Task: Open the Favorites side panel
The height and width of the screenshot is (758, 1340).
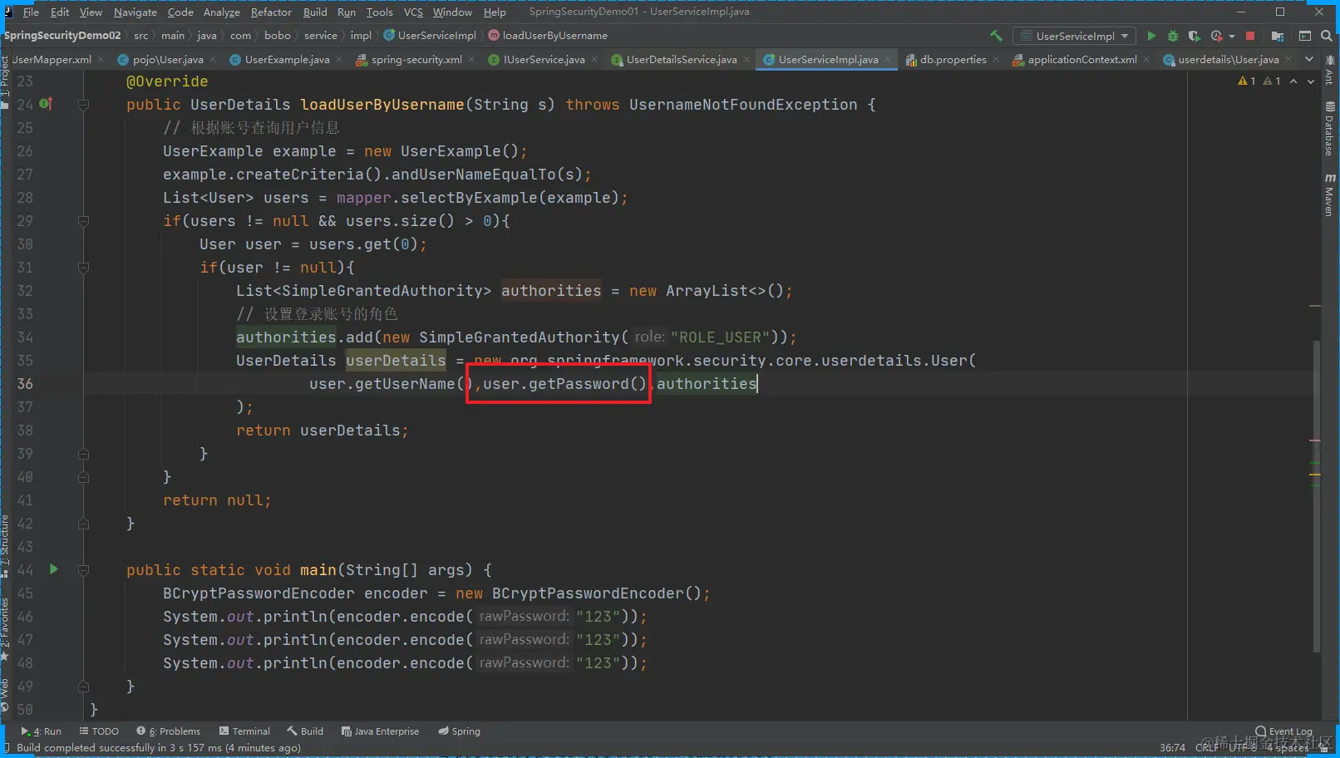Action: pos(5,628)
